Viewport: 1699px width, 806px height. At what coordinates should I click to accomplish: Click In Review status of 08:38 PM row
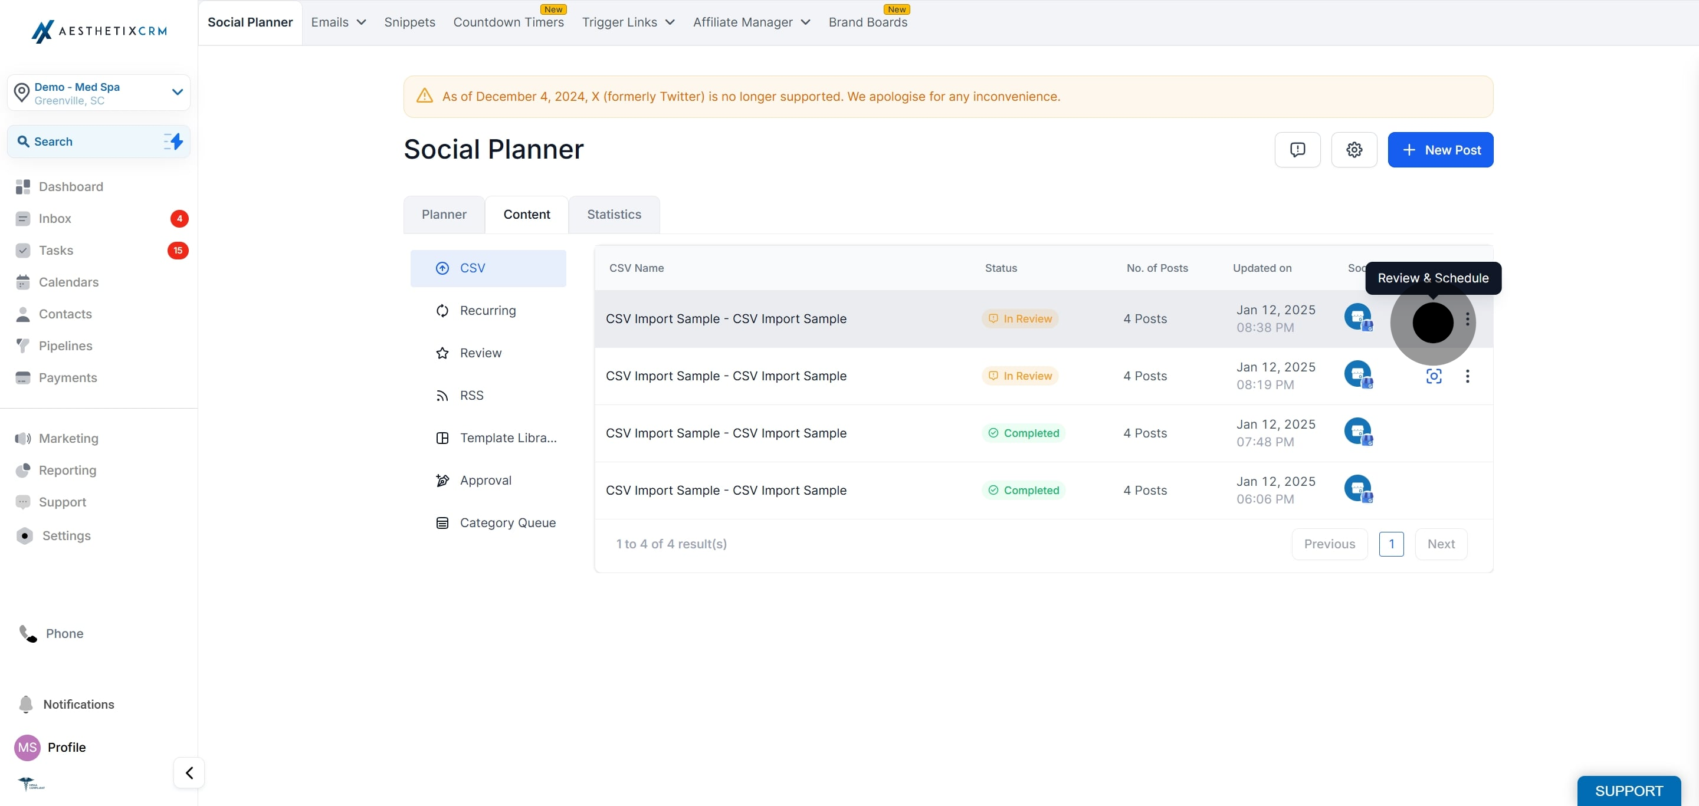pos(1021,319)
